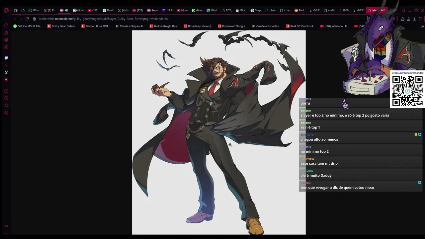Click chat message 'ele é muito Daddy'
Screen dimensions: 425x239
316,176
